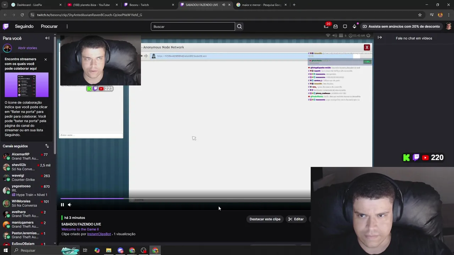Collapse the chat panel arrow
Viewport: 454px width, 255px height.
coord(380,37)
